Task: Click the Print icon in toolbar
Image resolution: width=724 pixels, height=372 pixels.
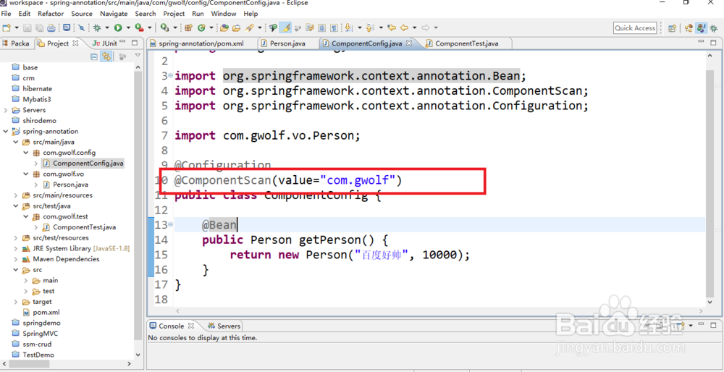Action: [x=51, y=28]
